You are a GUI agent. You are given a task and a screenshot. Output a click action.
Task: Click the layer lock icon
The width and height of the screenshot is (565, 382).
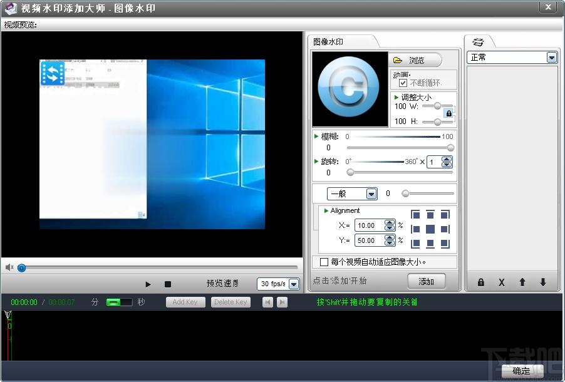click(480, 282)
